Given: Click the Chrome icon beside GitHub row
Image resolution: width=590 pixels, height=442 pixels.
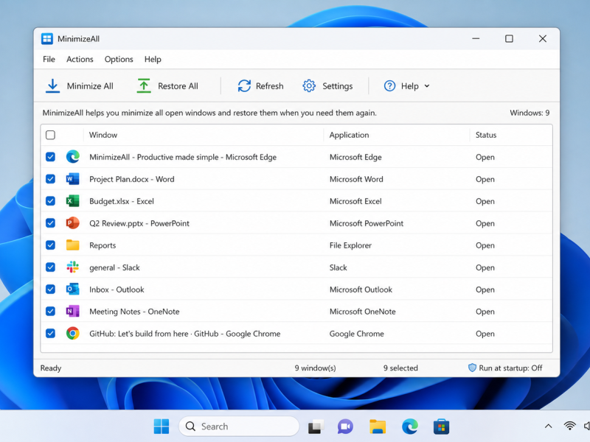Looking at the screenshot, I should tap(72, 334).
